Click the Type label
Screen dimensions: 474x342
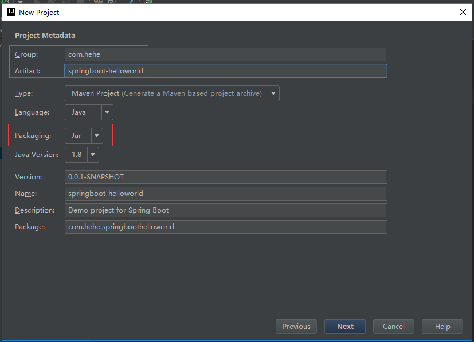[x=24, y=93]
